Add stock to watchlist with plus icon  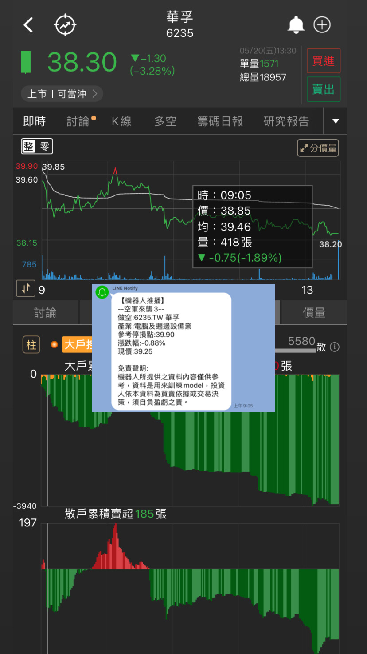[x=322, y=25]
